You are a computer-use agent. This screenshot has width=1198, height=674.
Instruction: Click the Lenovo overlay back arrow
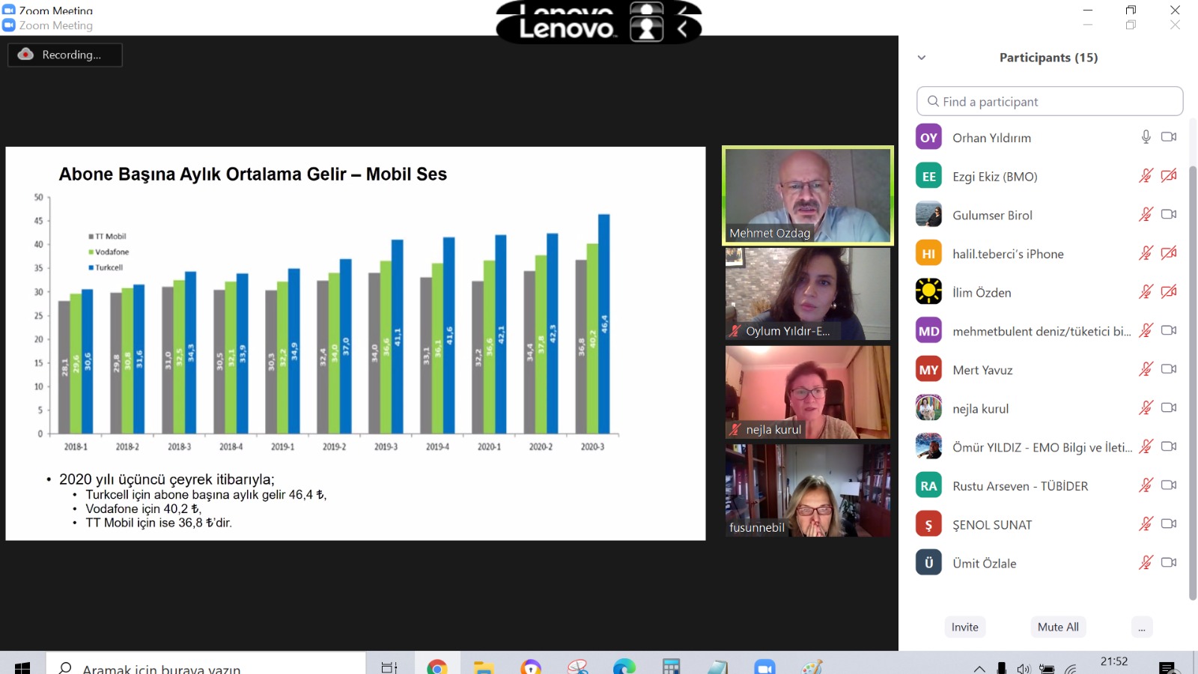(x=682, y=29)
